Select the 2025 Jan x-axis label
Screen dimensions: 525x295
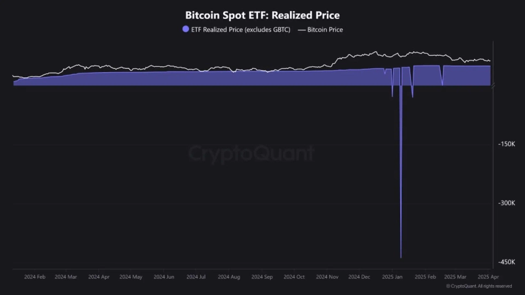(394, 277)
